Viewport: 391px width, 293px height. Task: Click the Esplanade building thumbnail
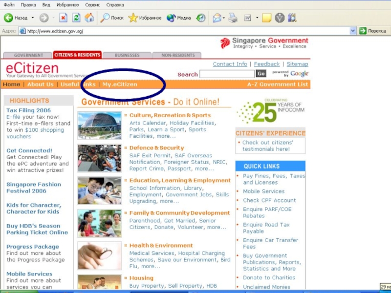(x=100, y=126)
